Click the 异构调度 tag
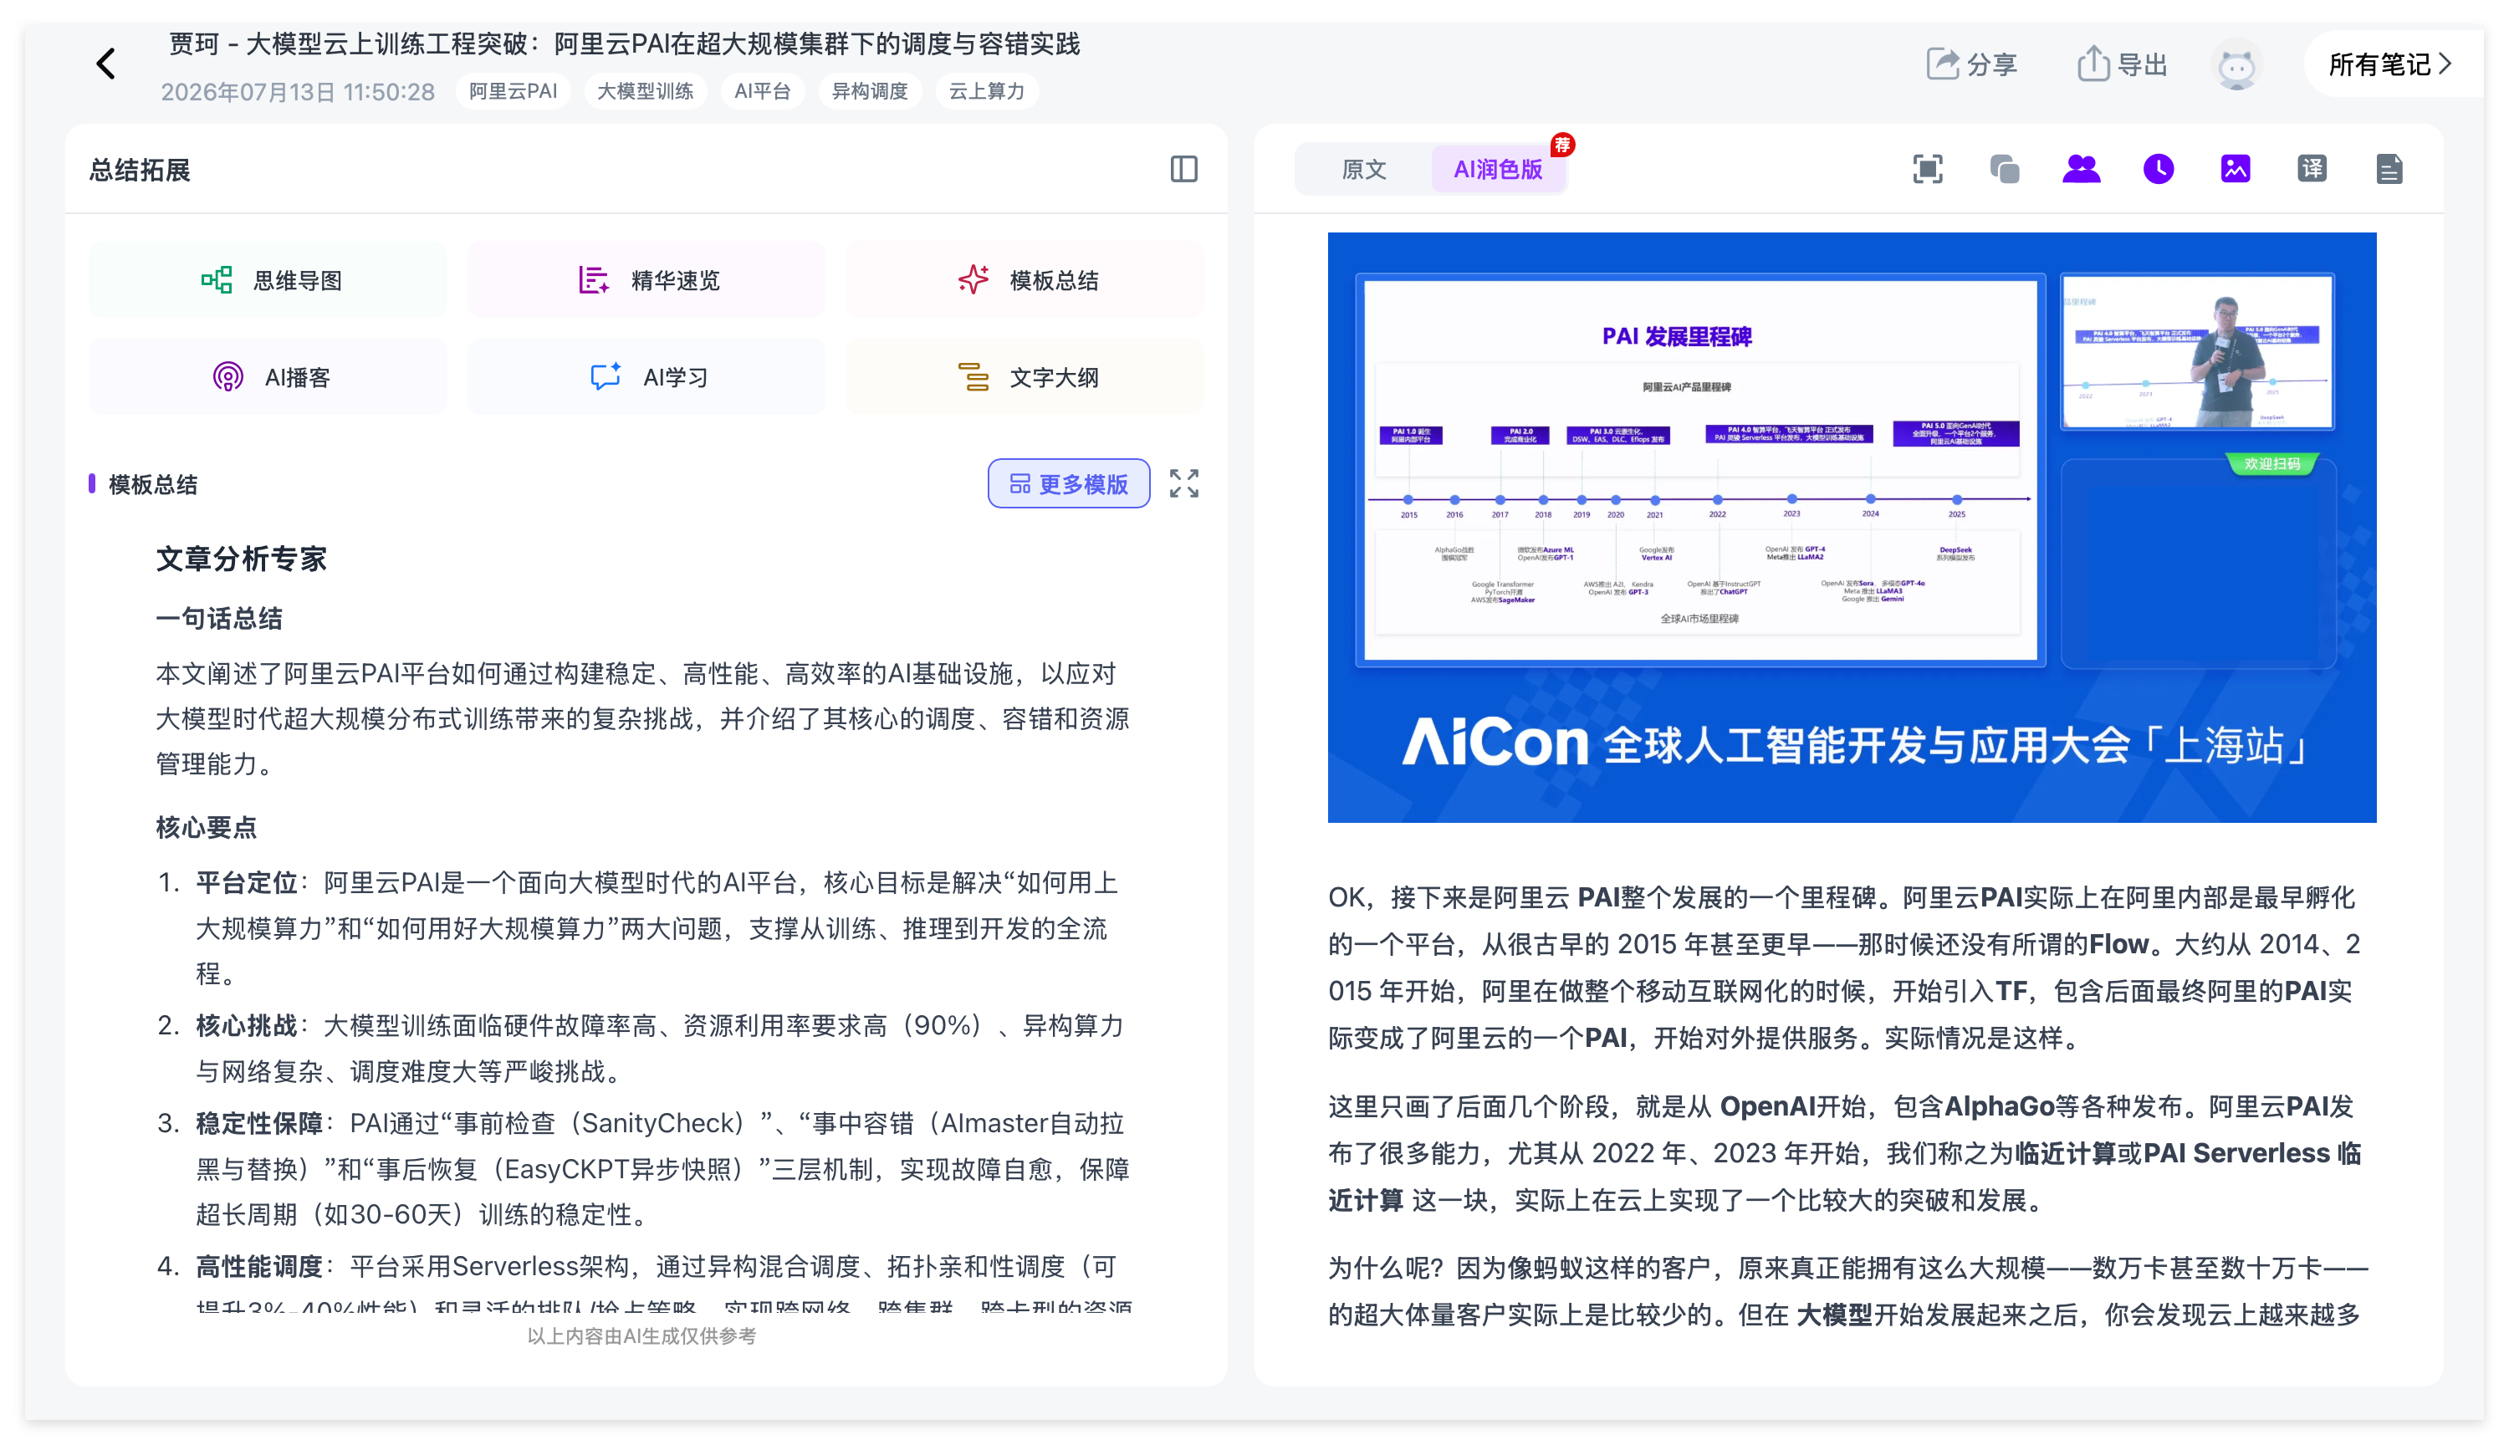Viewport: 2509px width, 1445px height. tap(870, 91)
